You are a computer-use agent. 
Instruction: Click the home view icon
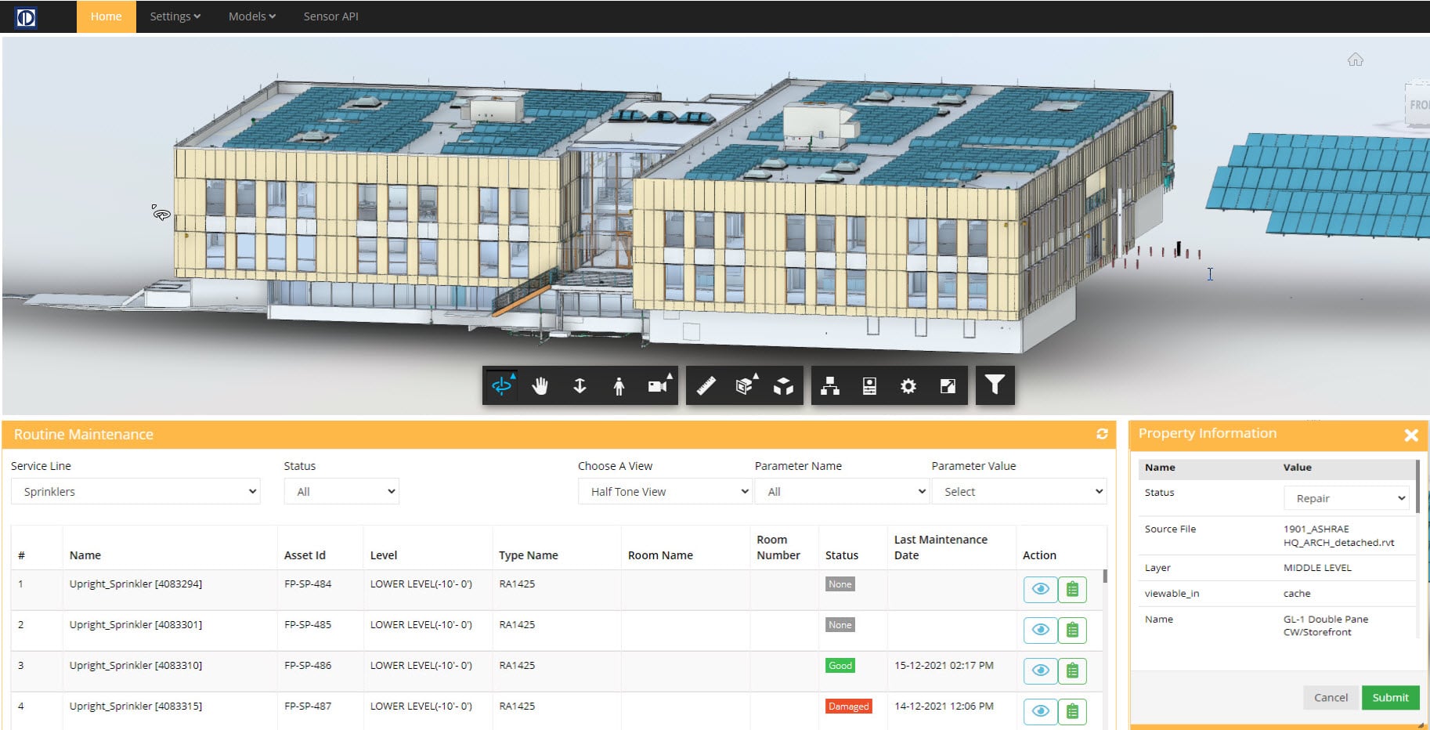click(1356, 60)
